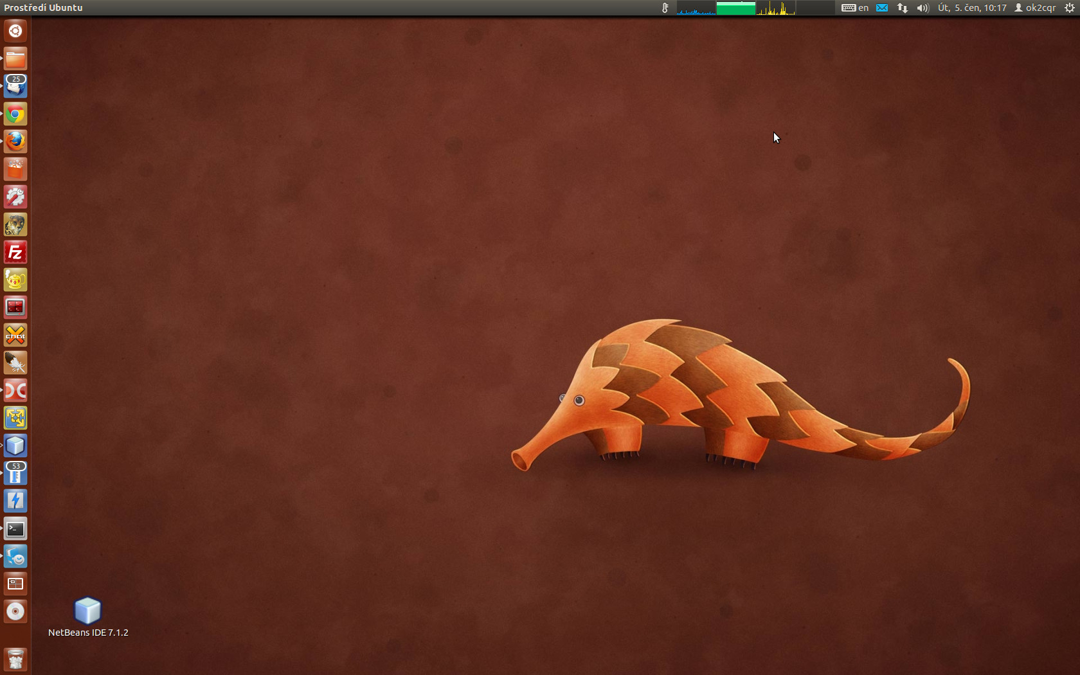Screen dimensions: 1080x675
Task: Open Thunderbird mail with 25 badge
Action: pyautogui.click(x=15, y=86)
